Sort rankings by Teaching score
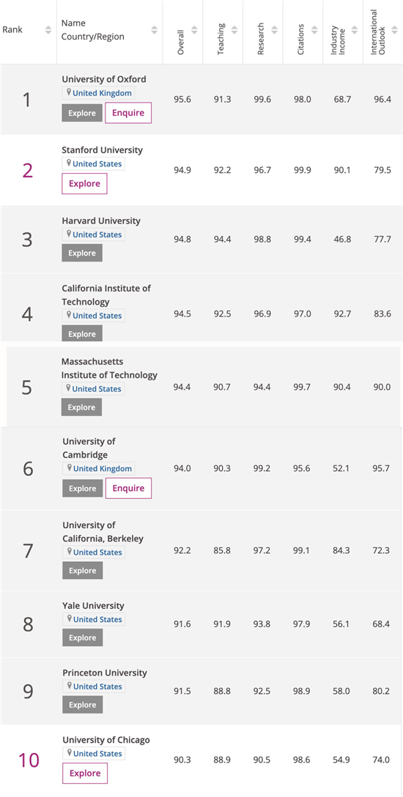 point(234,30)
